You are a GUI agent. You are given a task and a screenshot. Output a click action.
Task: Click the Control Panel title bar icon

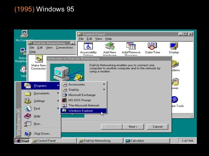coord(80,34)
